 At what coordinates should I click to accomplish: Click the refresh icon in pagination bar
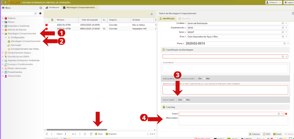pyautogui.click(x=91, y=134)
